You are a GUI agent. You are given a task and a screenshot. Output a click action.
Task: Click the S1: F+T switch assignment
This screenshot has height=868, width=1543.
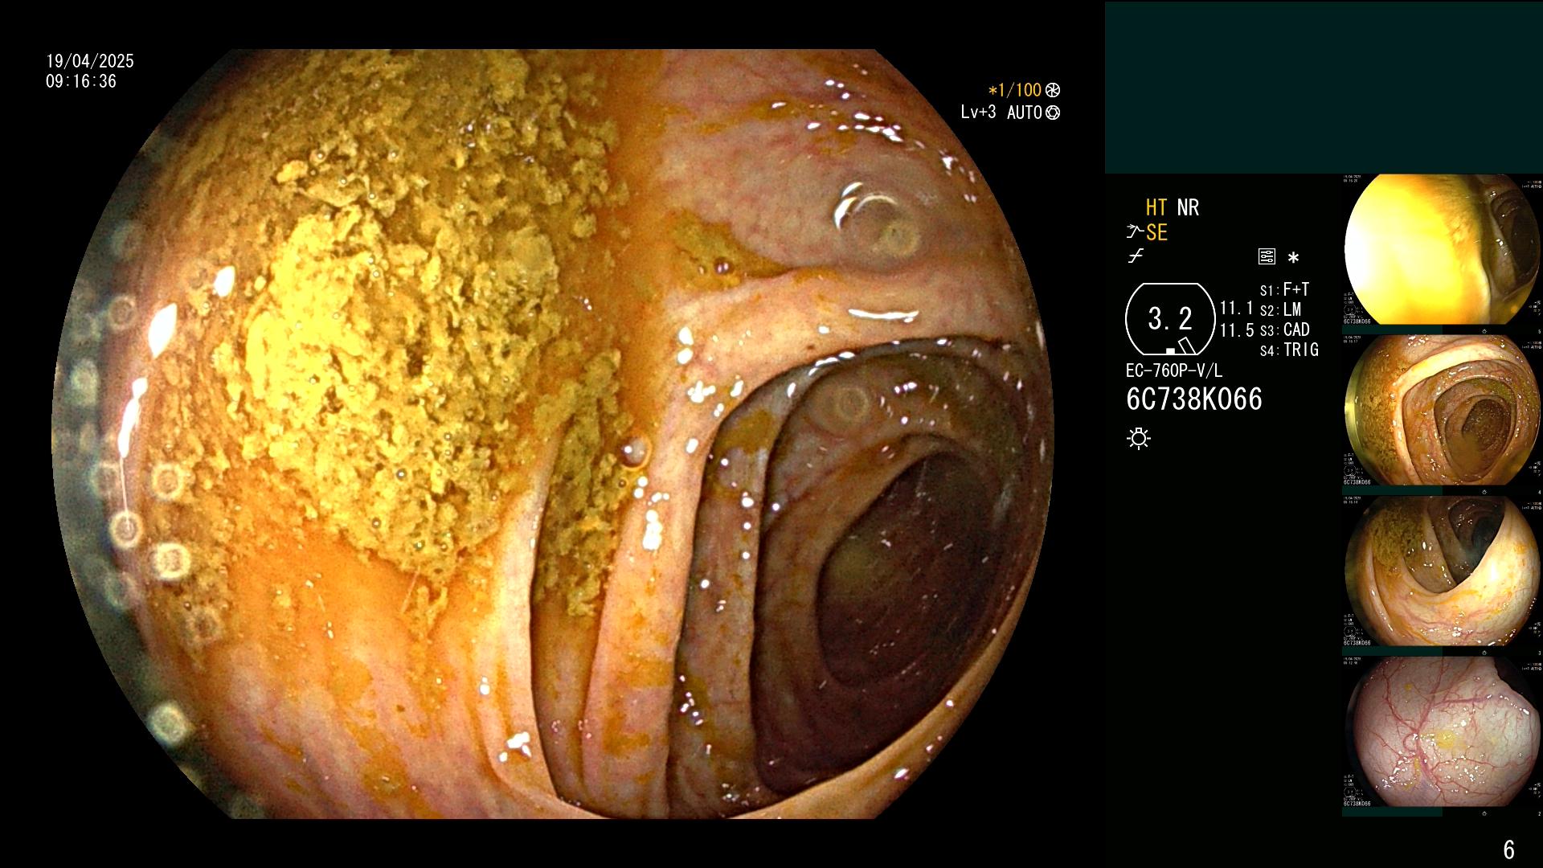(x=1284, y=289)
